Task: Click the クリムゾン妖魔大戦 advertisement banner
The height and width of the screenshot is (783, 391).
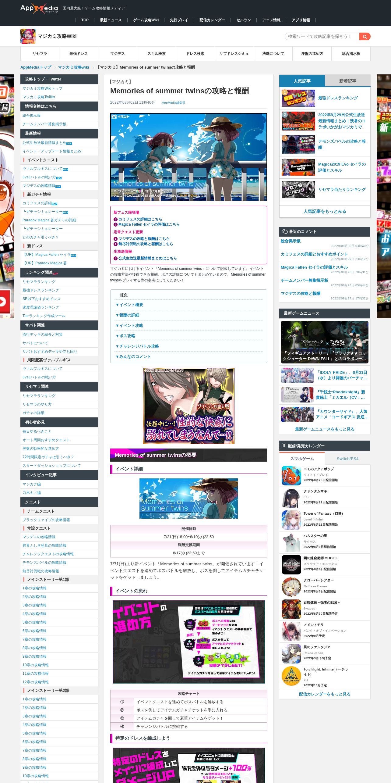Action: (x=189, y=406)
